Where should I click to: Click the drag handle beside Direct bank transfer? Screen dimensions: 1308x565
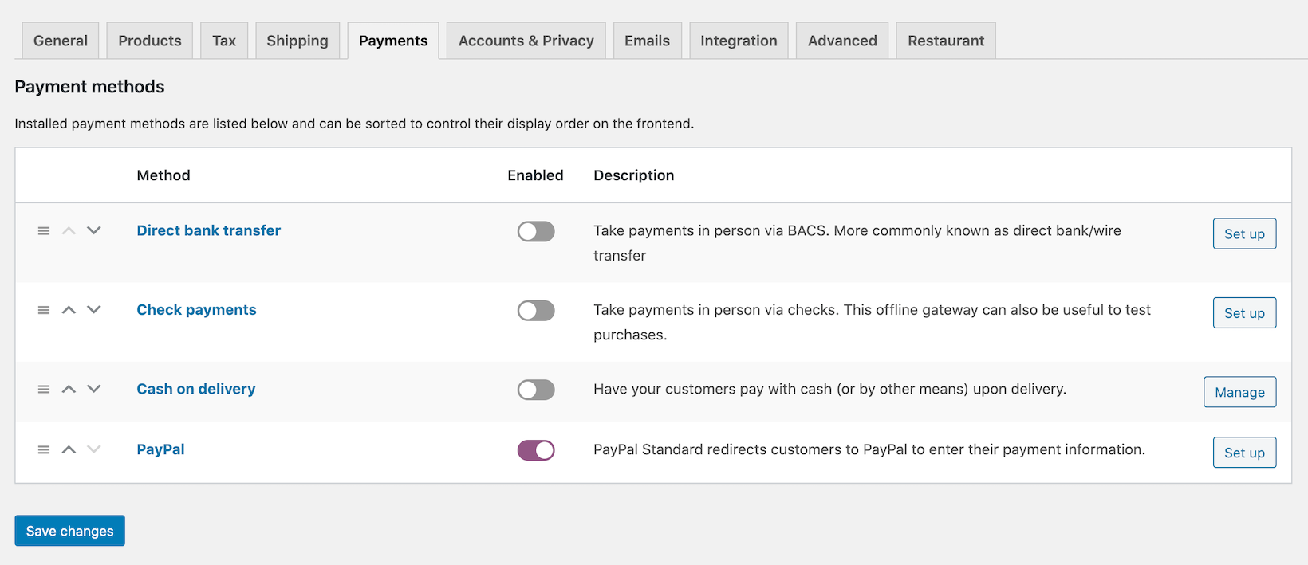[x=44, y=230]
